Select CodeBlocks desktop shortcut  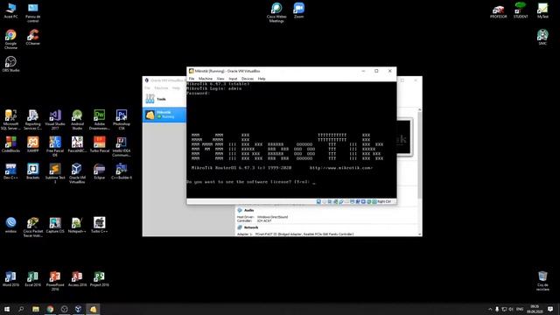click(10, 144)
